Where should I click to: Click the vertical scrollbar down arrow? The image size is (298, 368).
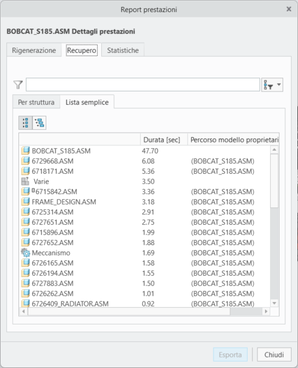tap(274, 303)
